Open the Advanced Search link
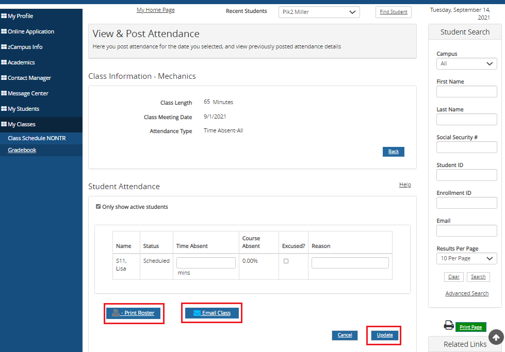 (467, 293)
